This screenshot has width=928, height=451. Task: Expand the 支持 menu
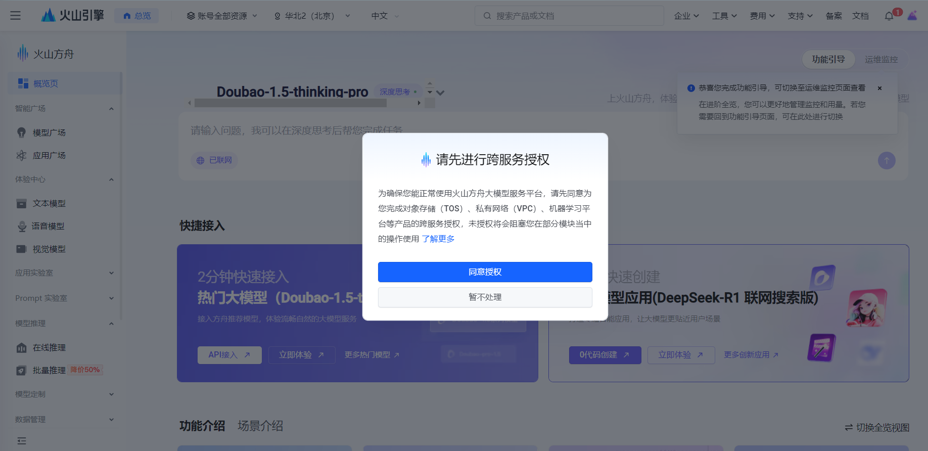coord(800,16)
